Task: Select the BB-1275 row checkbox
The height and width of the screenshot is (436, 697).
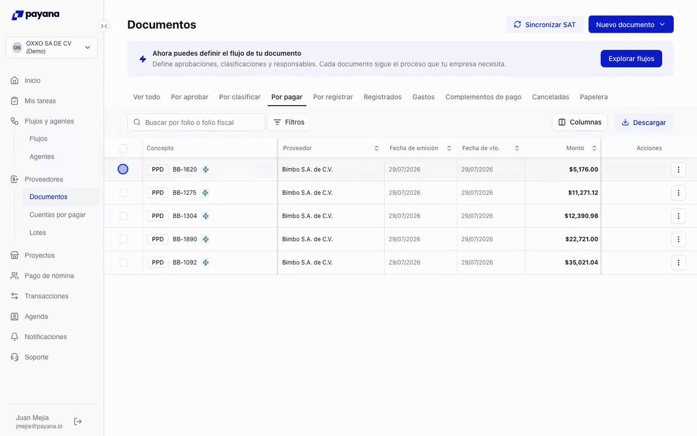Action: pyautogui.click(x=123, y=192)
